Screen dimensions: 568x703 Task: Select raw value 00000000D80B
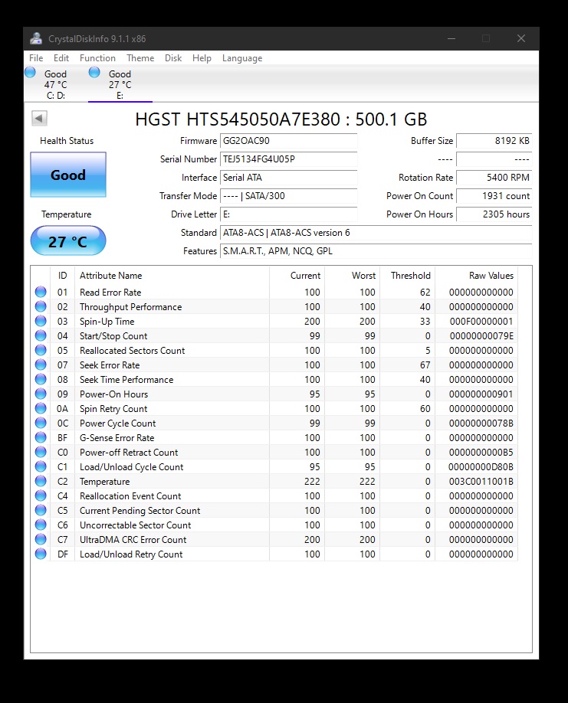pyautogui.click(x=481, y=466)
